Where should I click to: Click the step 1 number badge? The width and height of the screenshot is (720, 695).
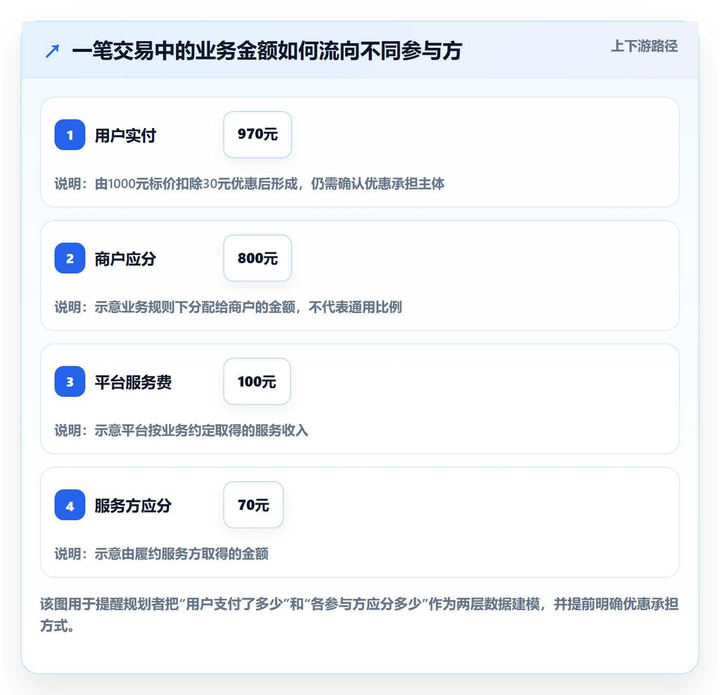(70, 135)
